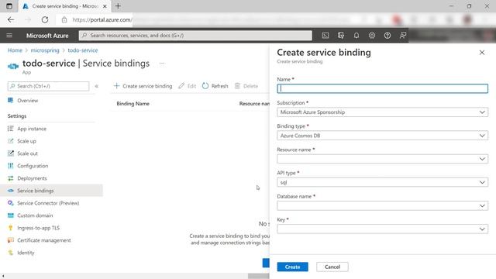Close the Create service binding browser tab

click(x=105, y=6)
